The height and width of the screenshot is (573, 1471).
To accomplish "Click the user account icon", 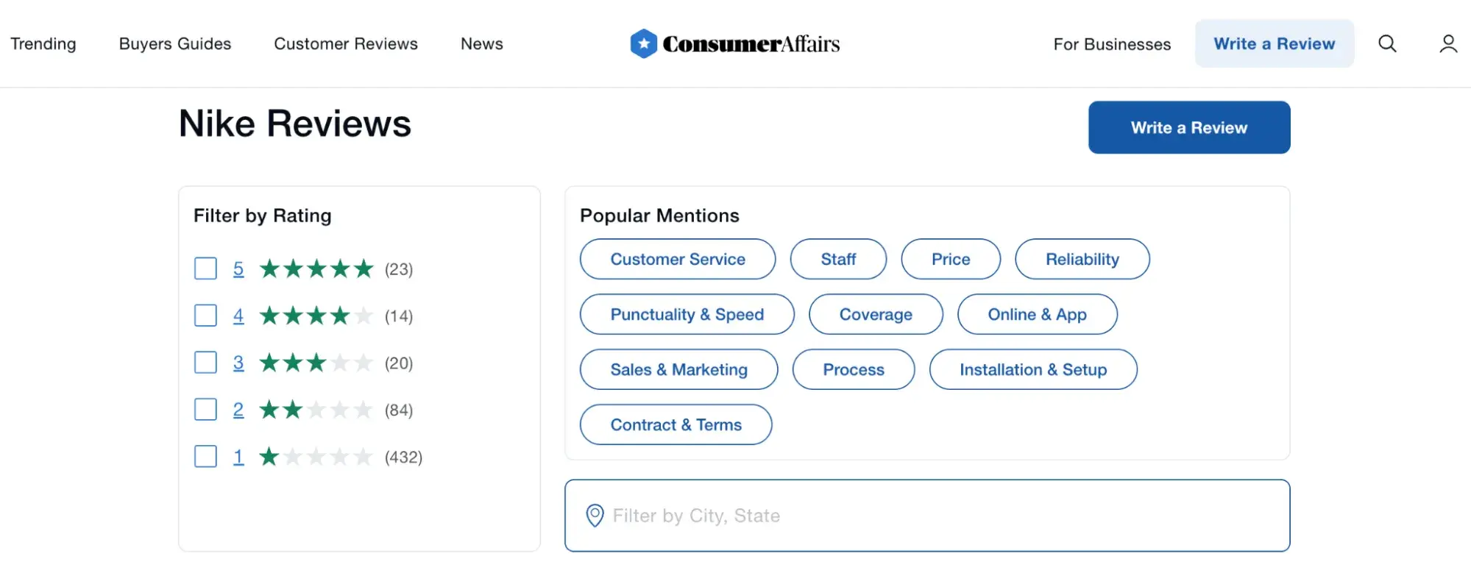I will click(x=1447, y=43).
